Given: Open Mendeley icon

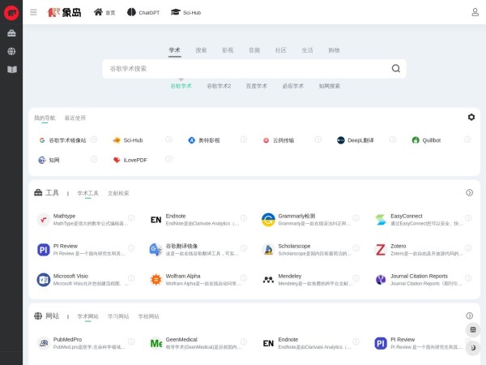Looking at the screenshot, I should [268, 280].
